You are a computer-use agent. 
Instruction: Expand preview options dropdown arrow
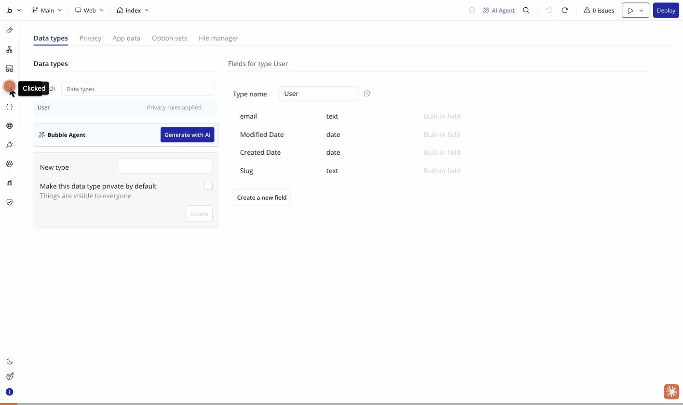pyautogui.click(x=642, y=10)
